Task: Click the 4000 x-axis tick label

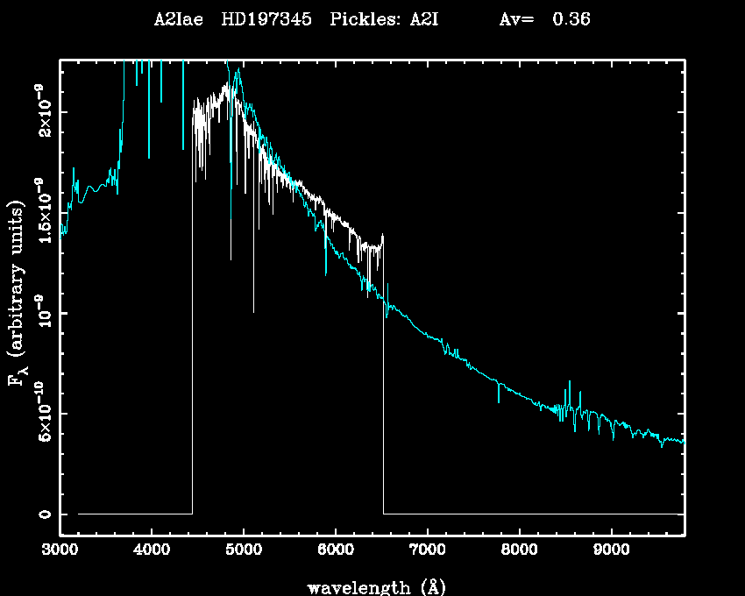Action: click(x=151, y=551)
